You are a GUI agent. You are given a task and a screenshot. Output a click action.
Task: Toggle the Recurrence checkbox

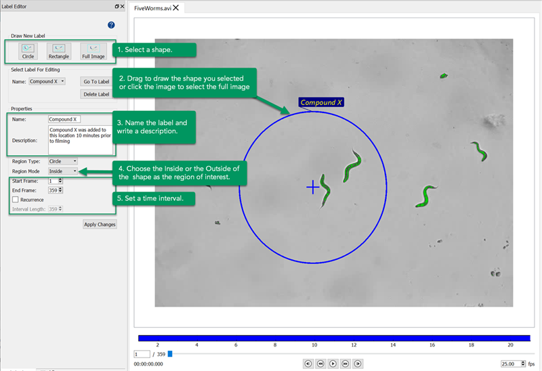pos(16,200)
